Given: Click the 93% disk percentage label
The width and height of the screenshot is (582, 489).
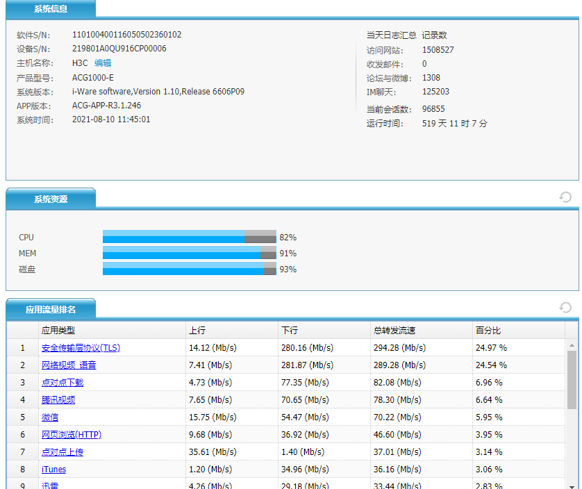Looking at the screenshot, I should (x=288, y=270).
